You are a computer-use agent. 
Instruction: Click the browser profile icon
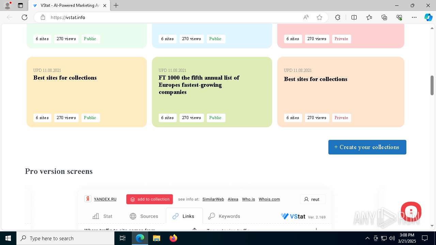[7, 5]
